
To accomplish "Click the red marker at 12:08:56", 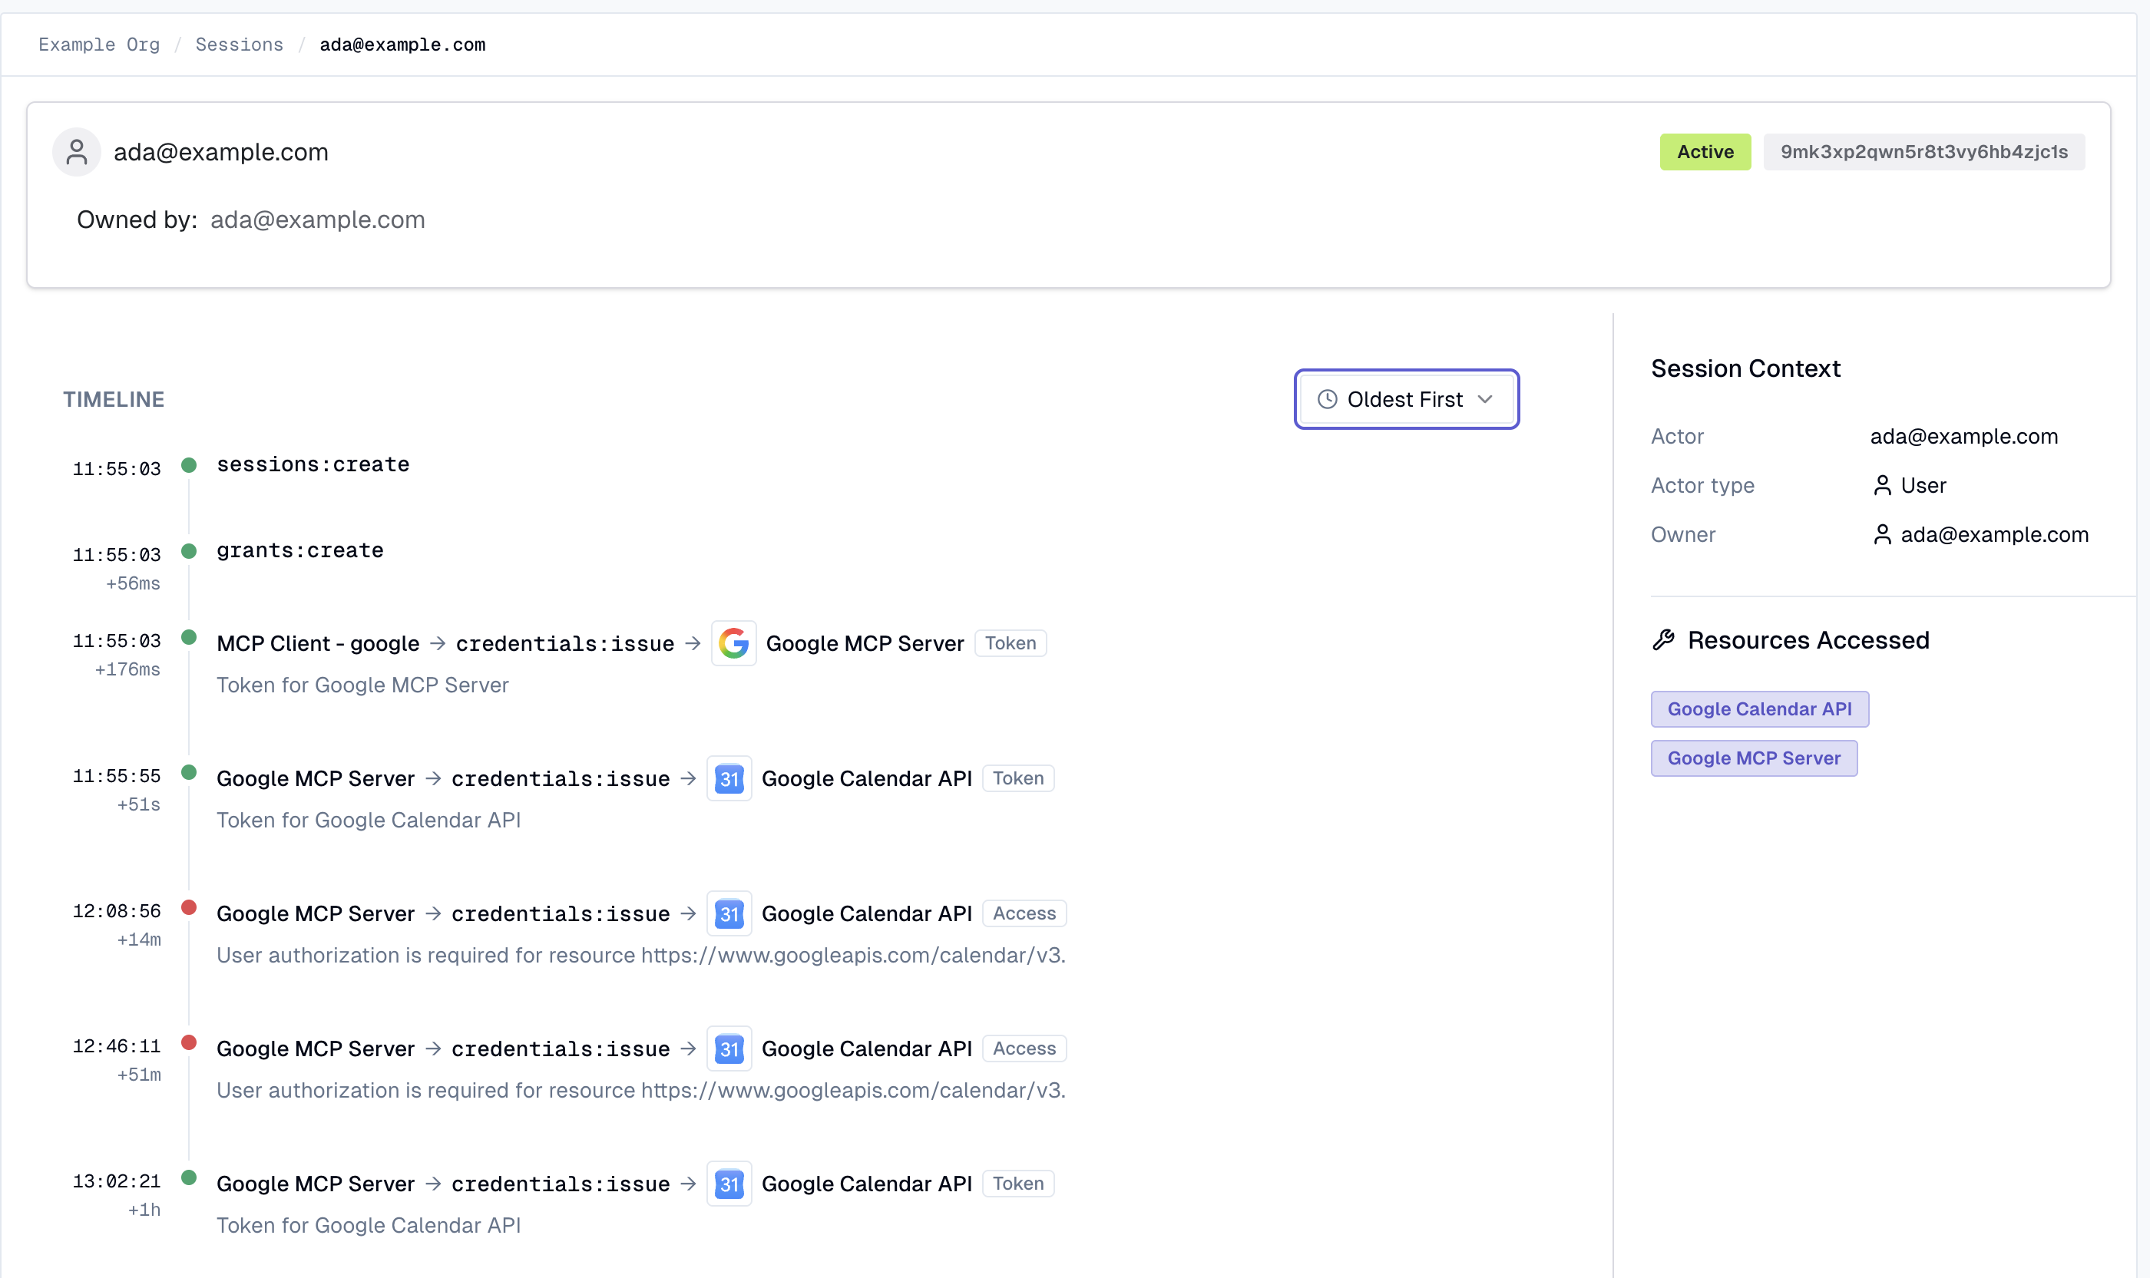I will pyautogui.click(x=190, y=908).
